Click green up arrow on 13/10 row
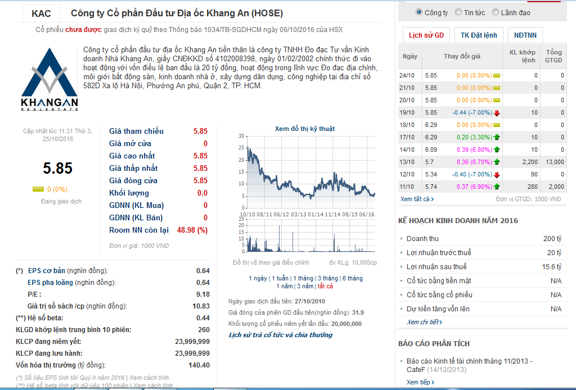The height and width of the screenshot is (390, 576). pos(497,162)
